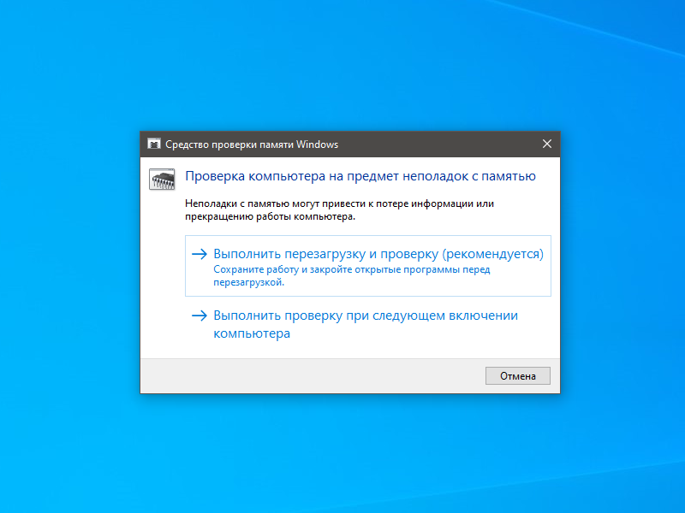Close the Windows memory diagnostic dialog
The image size is (685, 513).
547,144
